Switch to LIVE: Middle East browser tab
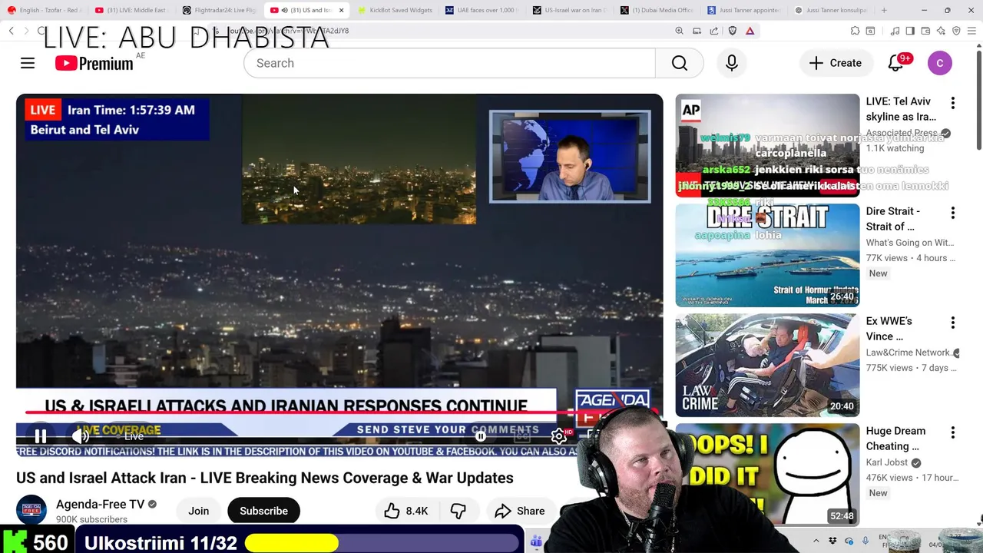983x553 pixels. (x=131, y=10)
